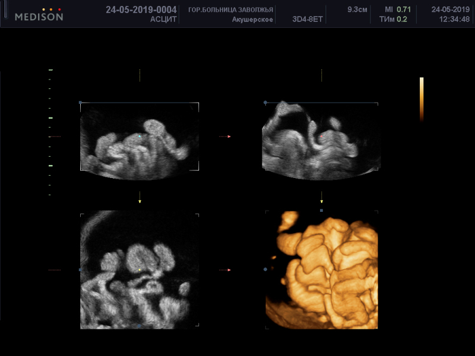475x356 pixels.
Task: Click blue handle at A-plane top-left corner
Action: pos(80,102)
